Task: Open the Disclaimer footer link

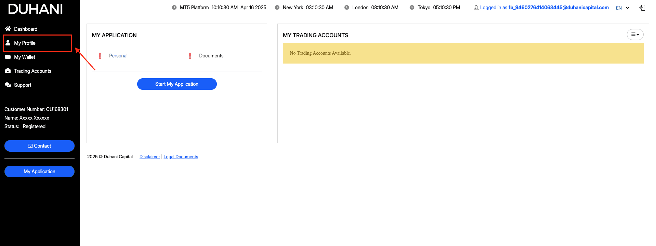Action: (x=150, y=157)
